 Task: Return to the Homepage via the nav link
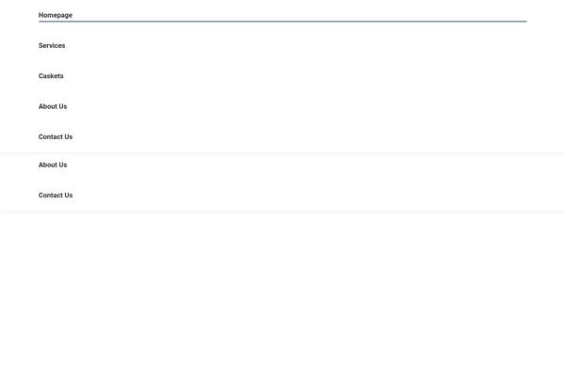click(56, 15)
